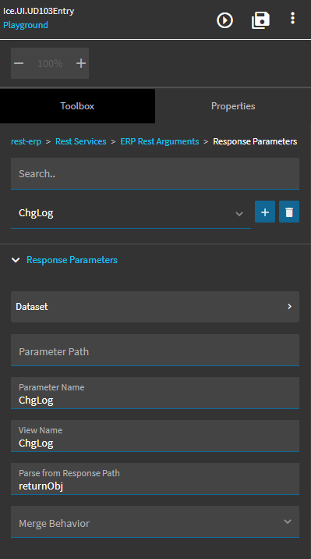Focus the Search input field
This screenshot has height=559, width=311.
(x=155, y=173)
